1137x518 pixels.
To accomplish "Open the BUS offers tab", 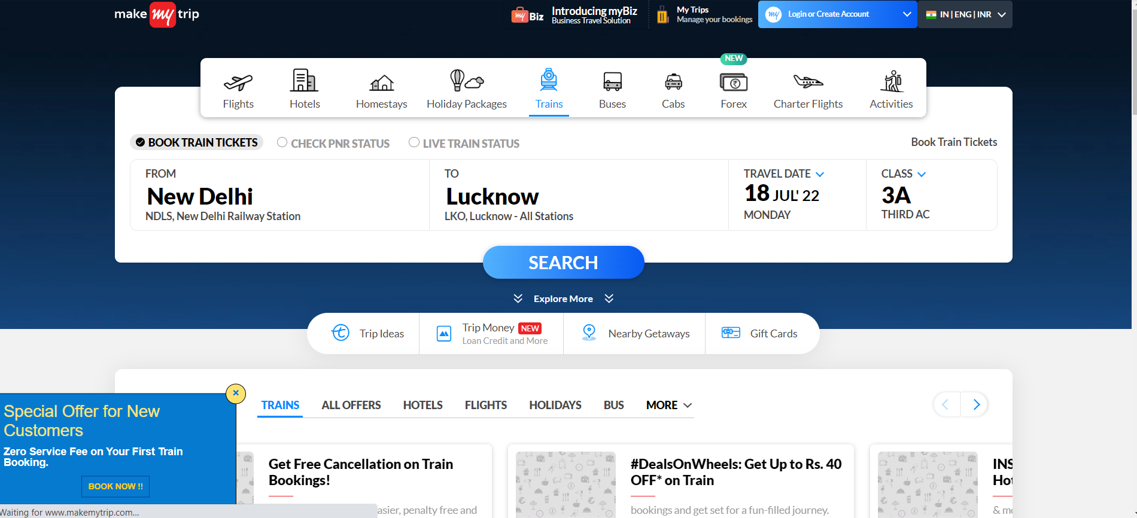I will click(x=613, y=405).
